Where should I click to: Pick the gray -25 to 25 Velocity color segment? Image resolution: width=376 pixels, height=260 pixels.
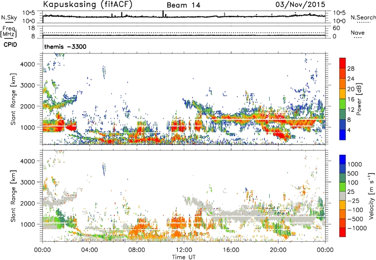pyautogui.click(x=343, y=196)
